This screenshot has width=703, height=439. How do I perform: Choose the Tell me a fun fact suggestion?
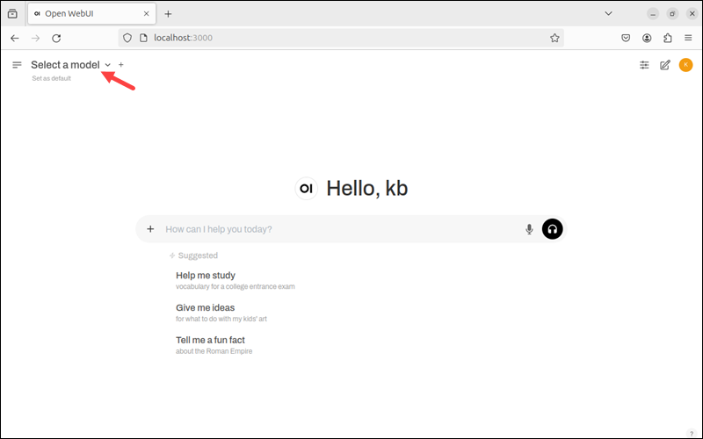[x=214, y=345]
